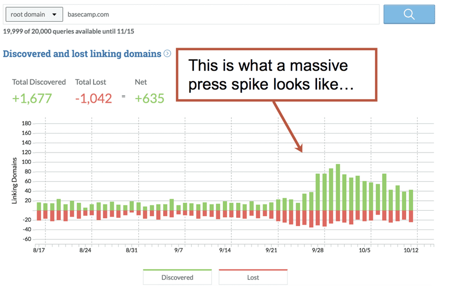Click the 8/24 date label on the axis

tap(85, 250)
